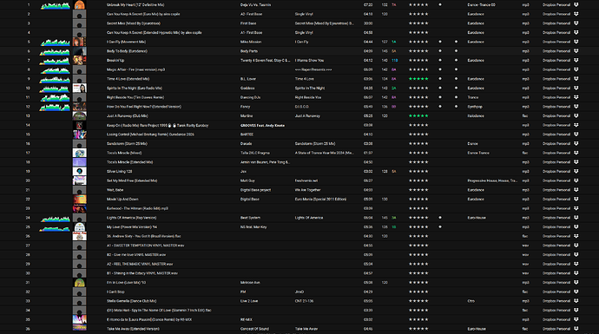Viewport: 599px width, 334px height.
Task: Select track title I Can't Stop
Action: pos(115,292)
